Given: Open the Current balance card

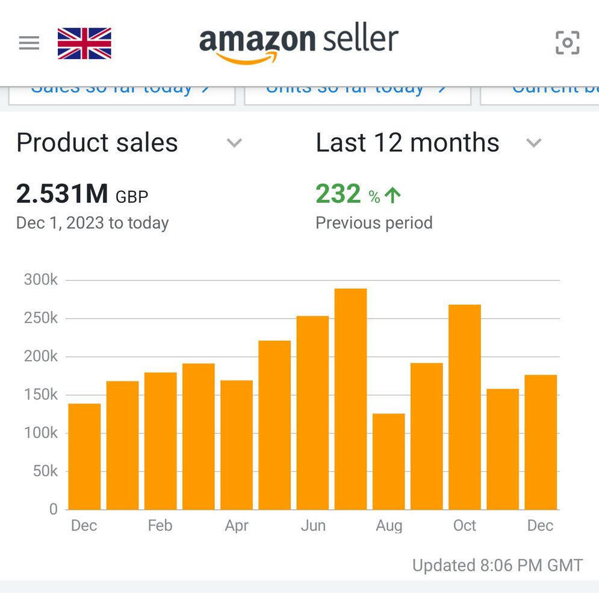Looking at the screenshot, I should (x=539, y=96).
